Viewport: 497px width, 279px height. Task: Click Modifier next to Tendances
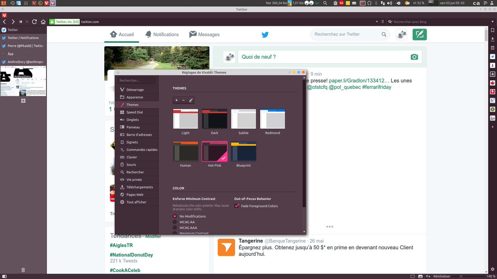pos(153,236)
